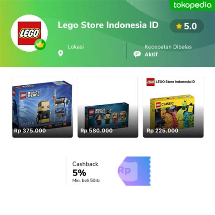This screenshot has width=215, height=215.
Task: Click the Rp 225.000 price label
Action: point(162,131)
